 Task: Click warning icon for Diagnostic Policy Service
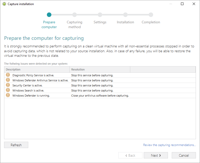pos(8,75)
